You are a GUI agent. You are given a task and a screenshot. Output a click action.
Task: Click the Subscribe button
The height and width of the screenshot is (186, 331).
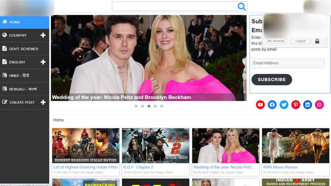(x=272, y=79)
